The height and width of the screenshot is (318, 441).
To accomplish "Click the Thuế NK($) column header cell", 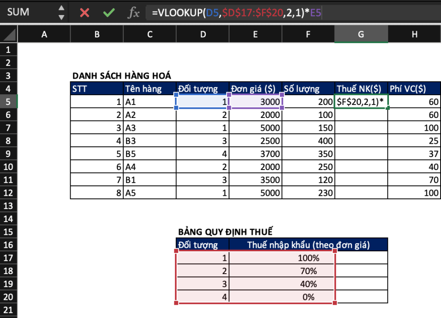I will pyautogui.click(x=361, y=89).
